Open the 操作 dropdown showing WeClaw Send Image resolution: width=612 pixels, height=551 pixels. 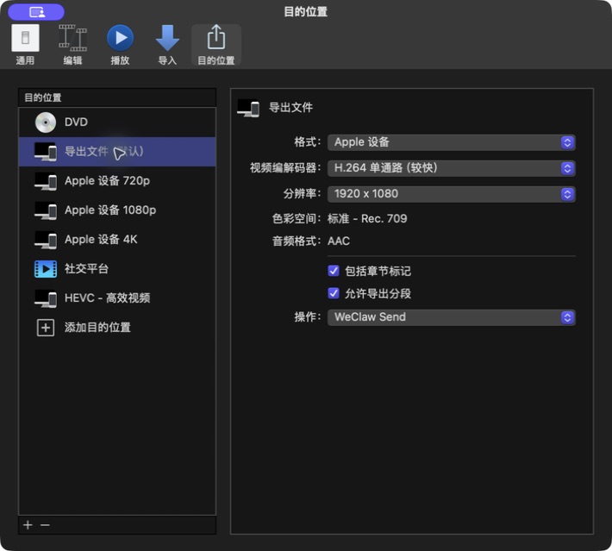click(451, 317)
